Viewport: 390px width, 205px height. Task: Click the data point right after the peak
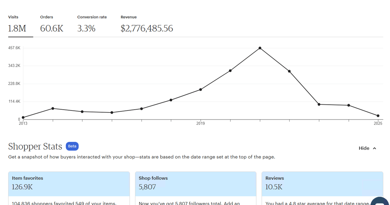click(x=289, y=71)
